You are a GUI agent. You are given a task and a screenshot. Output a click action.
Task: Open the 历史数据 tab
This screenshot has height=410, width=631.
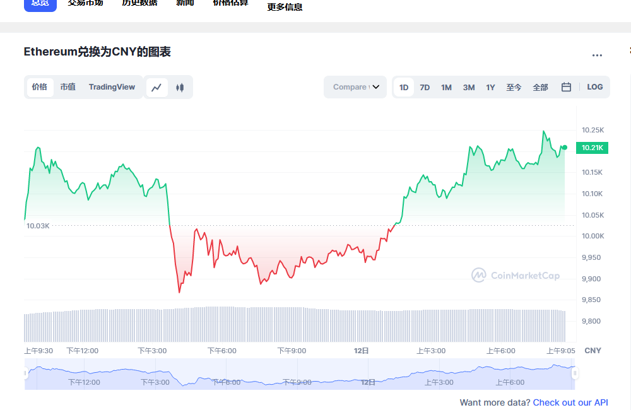click(139, 3)
